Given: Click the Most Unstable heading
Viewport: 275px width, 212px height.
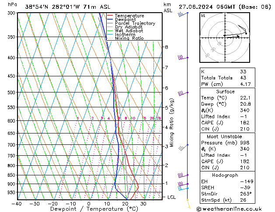Looking at the screenshot, I should point(224,137).
